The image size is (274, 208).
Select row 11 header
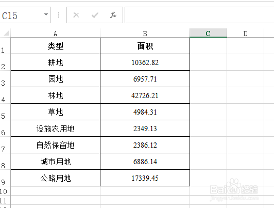tap(5, 200)
